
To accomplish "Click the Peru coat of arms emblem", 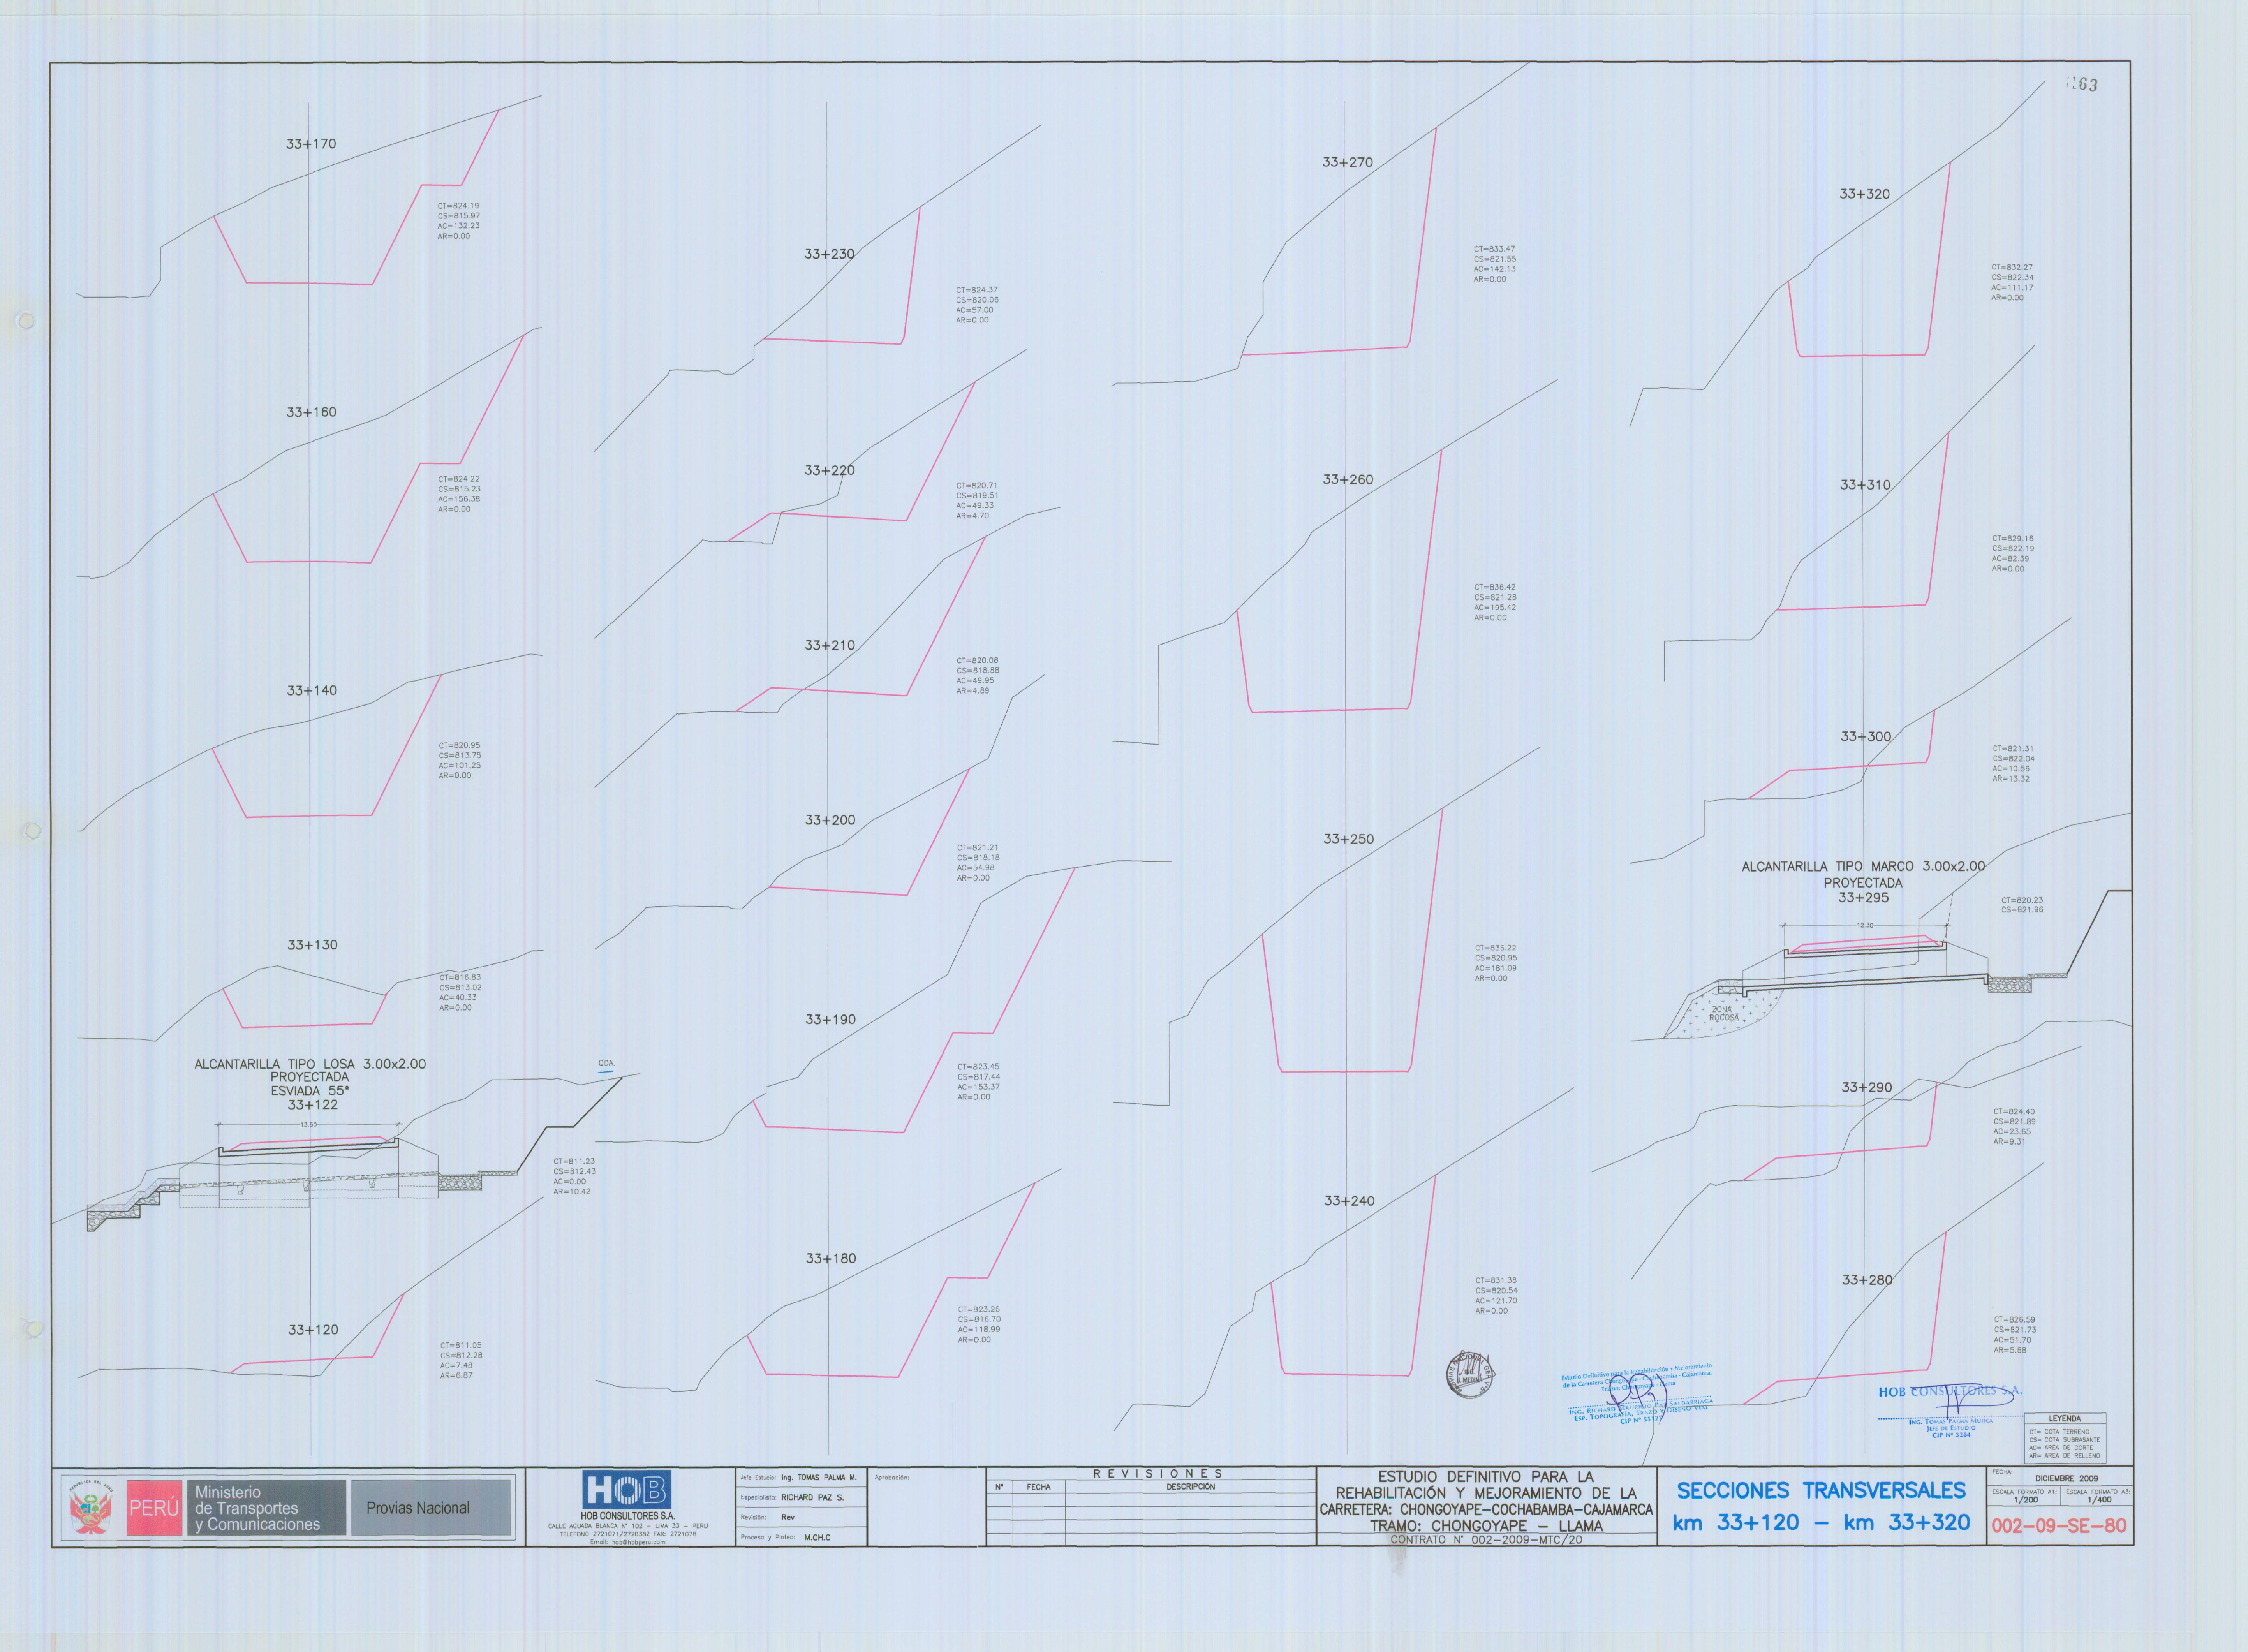I will tap(91, 1508).
